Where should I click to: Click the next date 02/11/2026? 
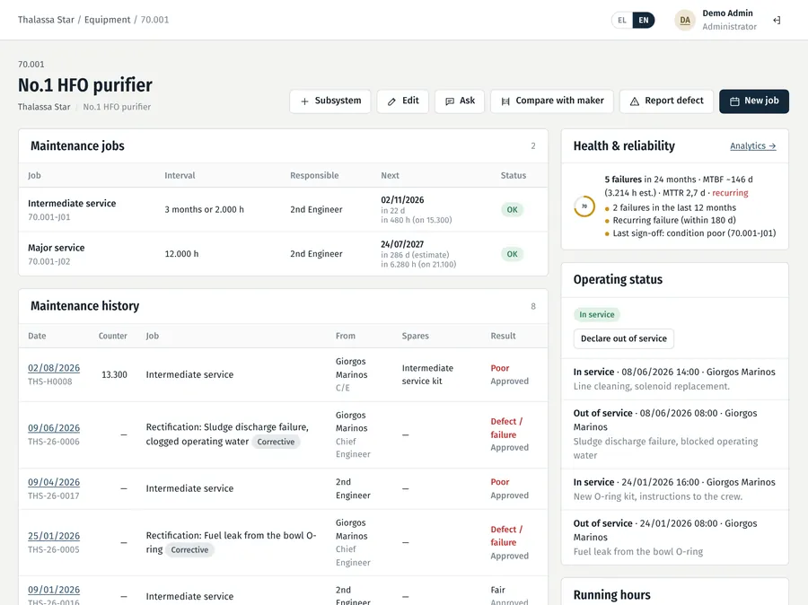[x=402, y=200]
